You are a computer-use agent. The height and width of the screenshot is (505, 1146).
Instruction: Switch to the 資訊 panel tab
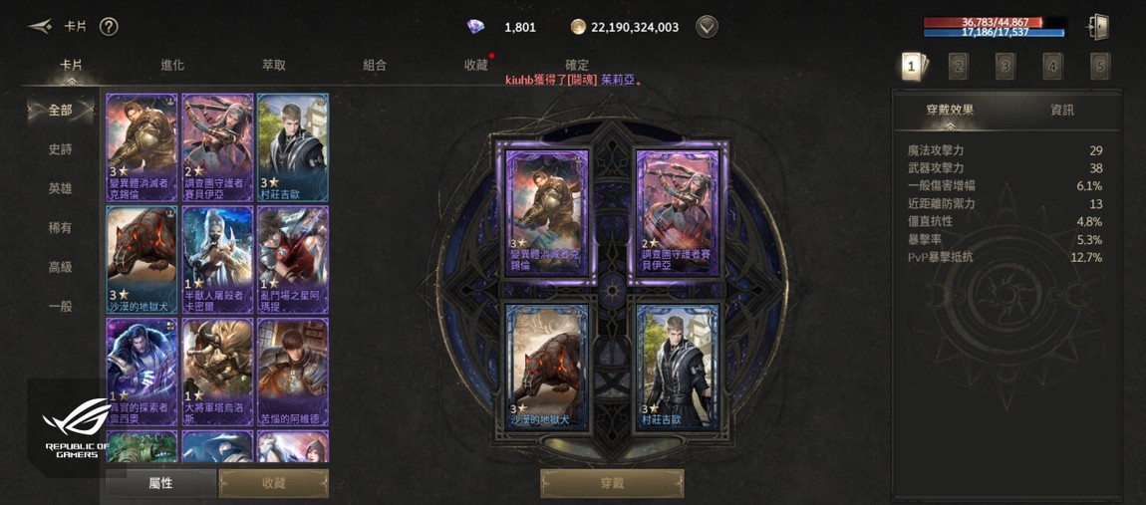tap(1062, 111)
